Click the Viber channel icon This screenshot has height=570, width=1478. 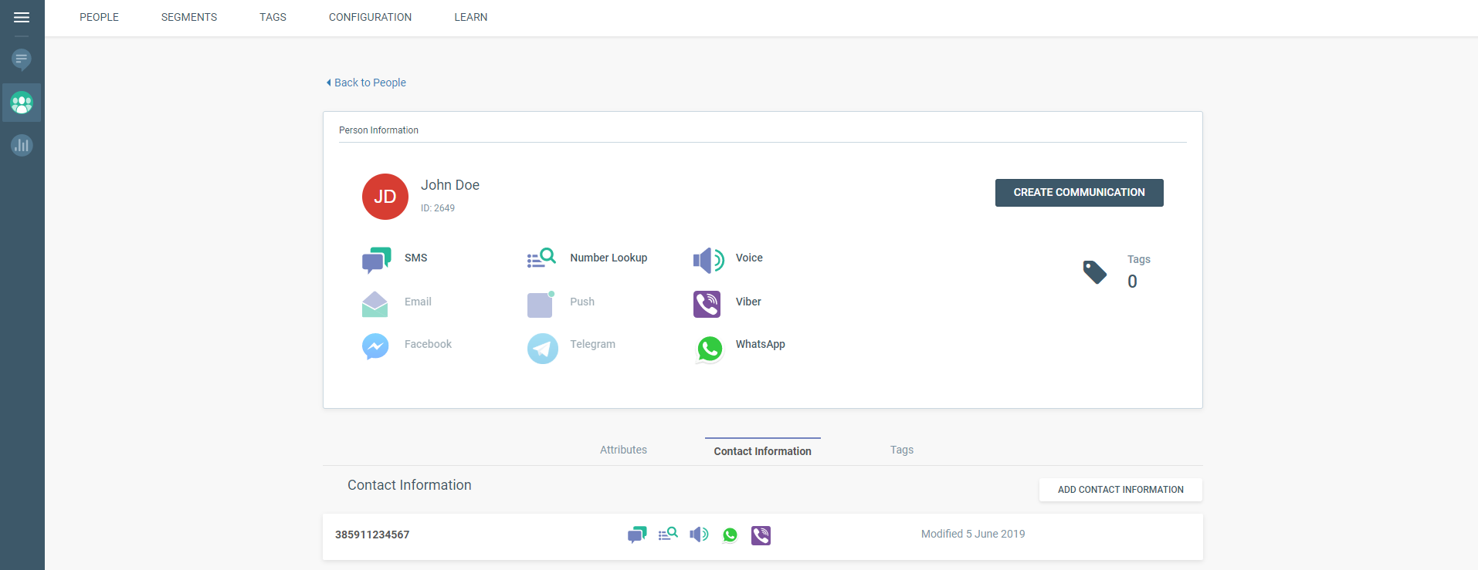[x=707, y=304]
